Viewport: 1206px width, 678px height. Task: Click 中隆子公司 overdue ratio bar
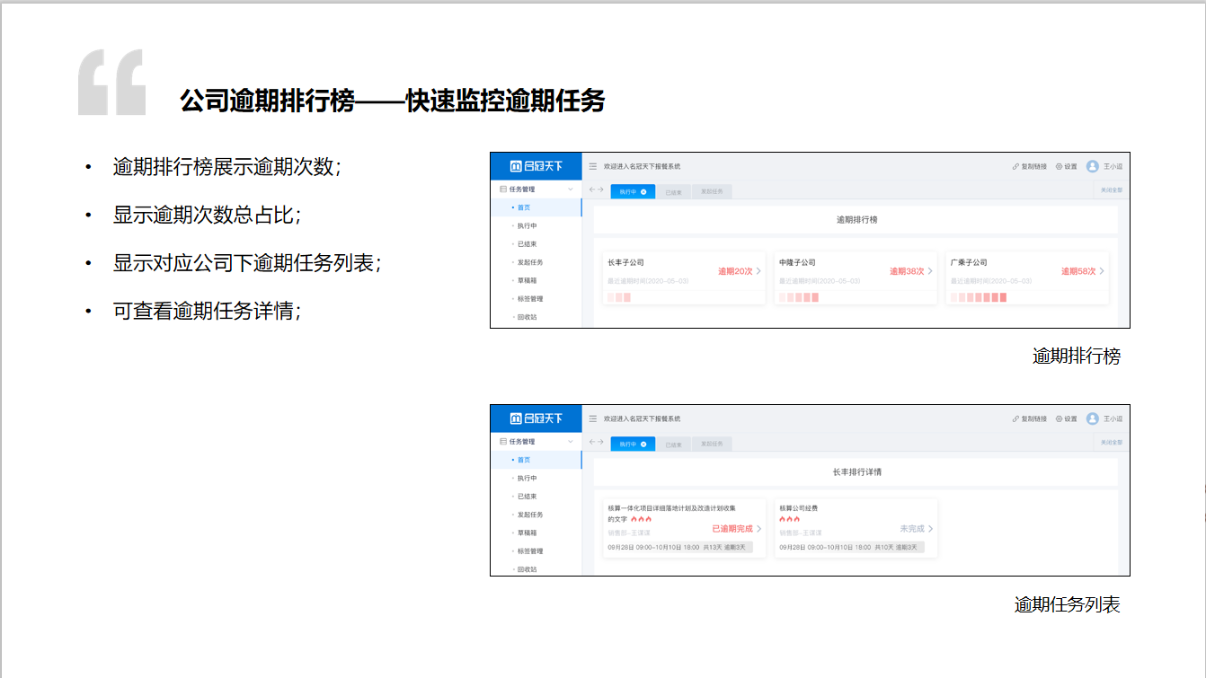799,297
